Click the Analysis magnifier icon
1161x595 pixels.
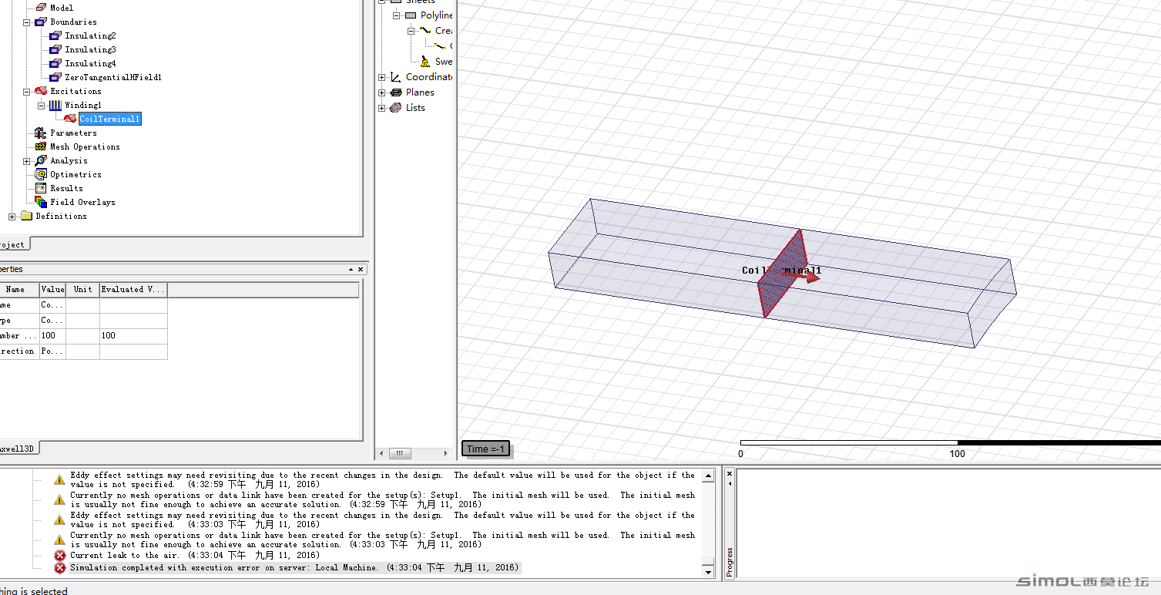pos(41,160)
